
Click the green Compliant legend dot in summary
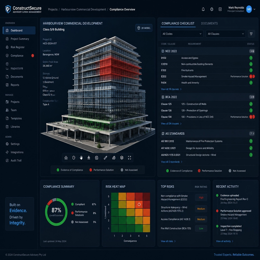click(x=72, y=204)
